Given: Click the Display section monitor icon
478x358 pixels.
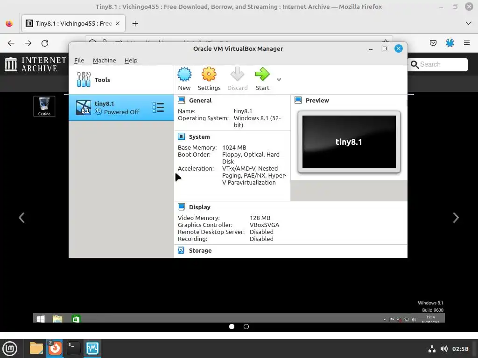Looking at the screenshot, I should click(x=182, y=207).
